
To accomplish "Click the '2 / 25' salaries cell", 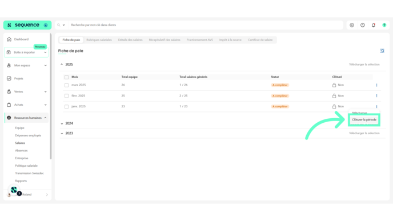I will pos(183,96).
